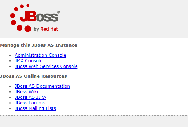Open JBoss Web Services Console
188x135 pixels.
46,66
